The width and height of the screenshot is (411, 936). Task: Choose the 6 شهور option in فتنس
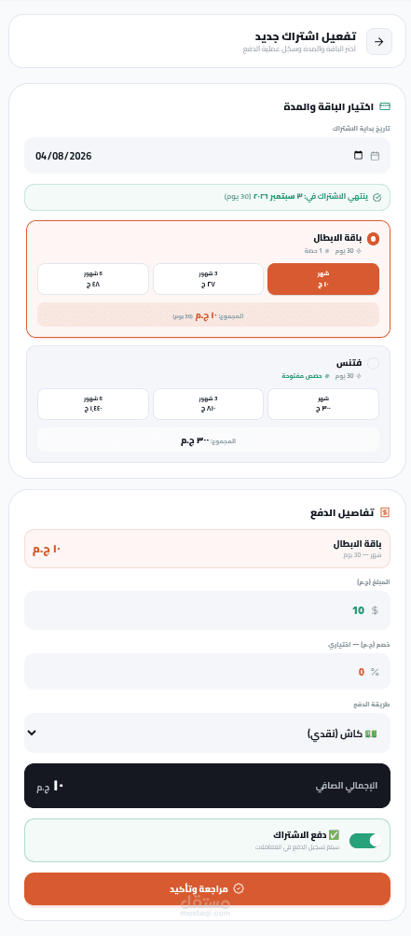[93, 404]
